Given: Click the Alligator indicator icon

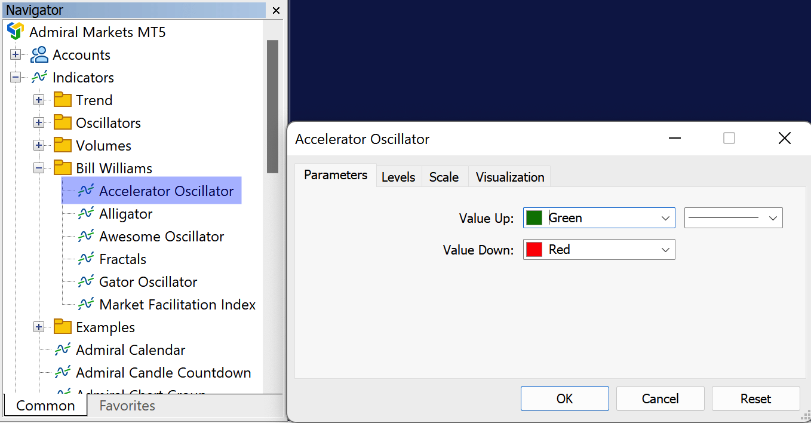Looking at the screenshot, I should pyautogui.click(x=86, y=214).
